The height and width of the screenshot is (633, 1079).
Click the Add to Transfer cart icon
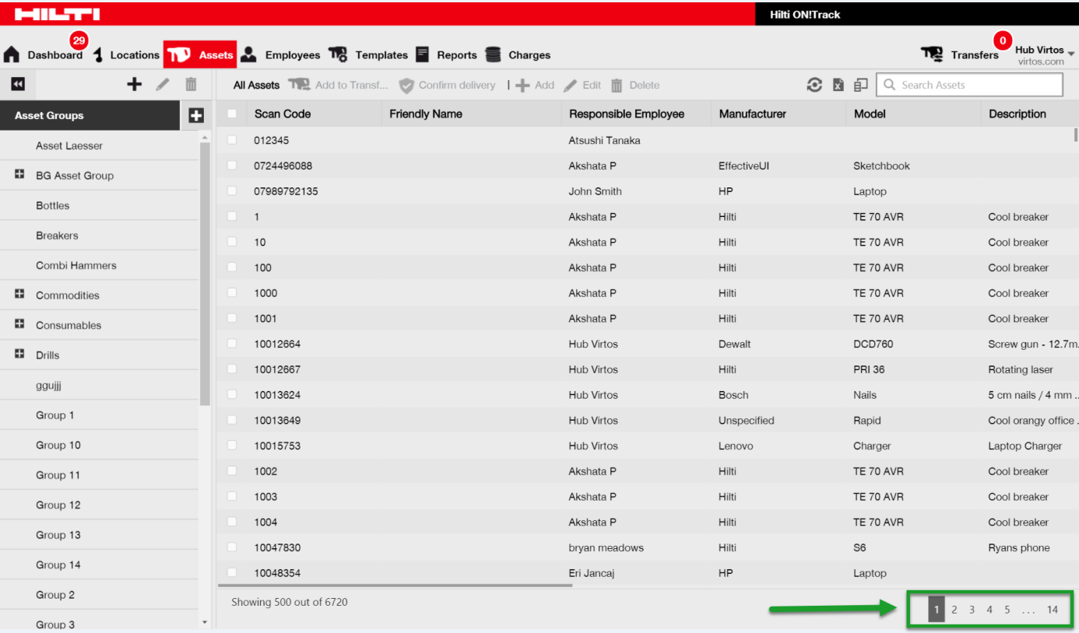pyautogui.click(x=299, y=85)
